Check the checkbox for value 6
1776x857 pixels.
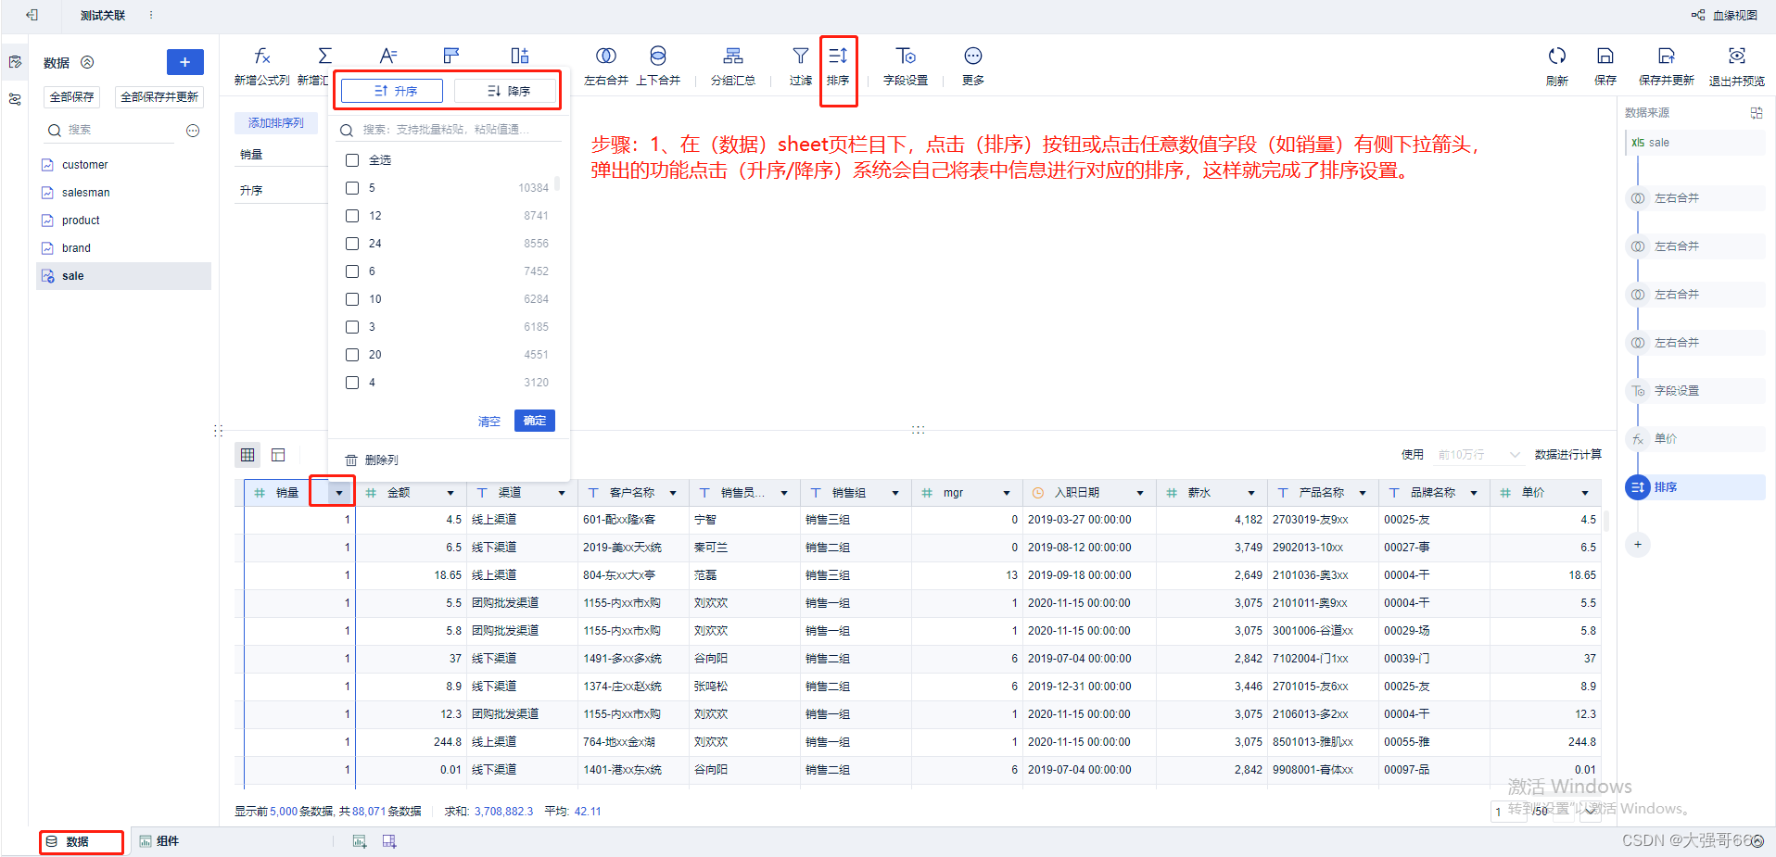[352, 271]
